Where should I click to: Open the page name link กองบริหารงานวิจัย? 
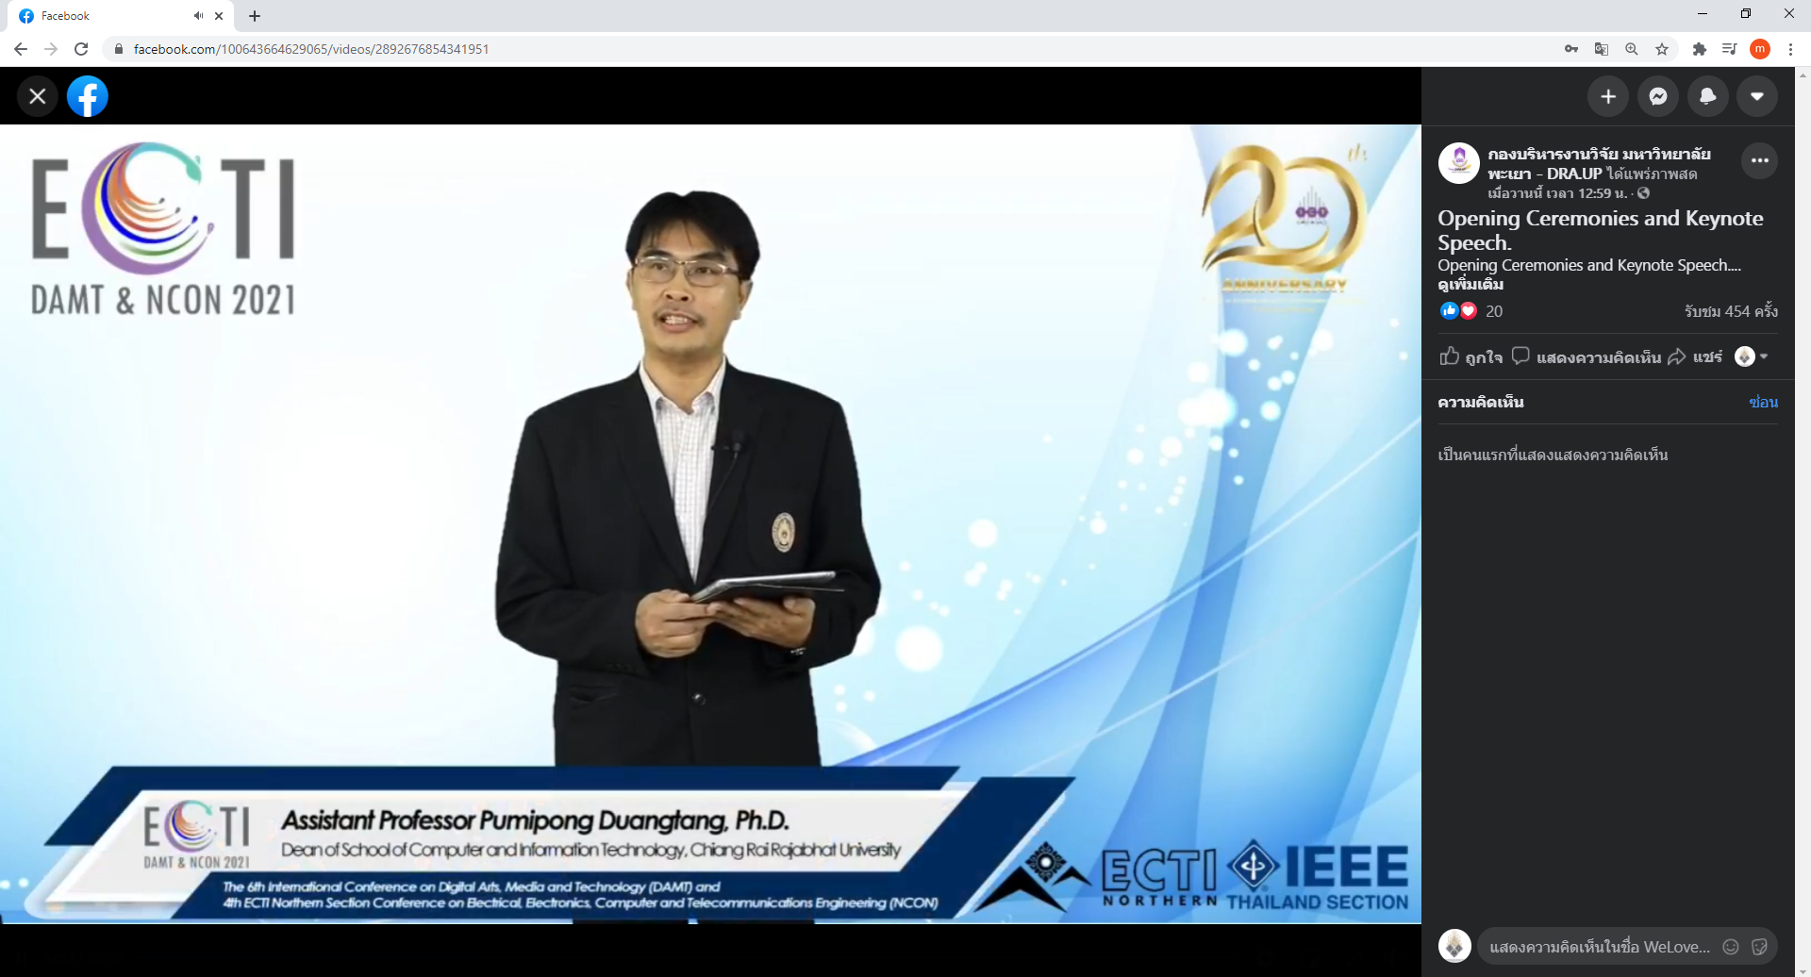click(x=1599, y=163)
